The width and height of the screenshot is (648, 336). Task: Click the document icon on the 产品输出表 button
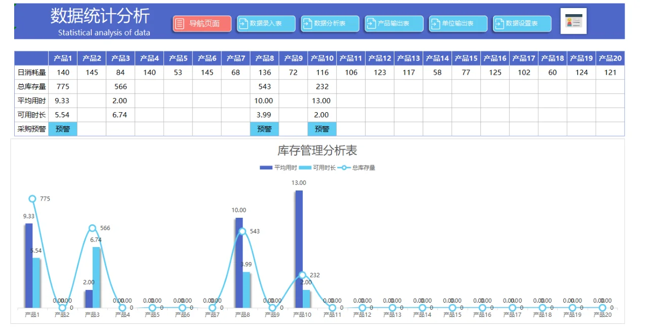point(371,23)
